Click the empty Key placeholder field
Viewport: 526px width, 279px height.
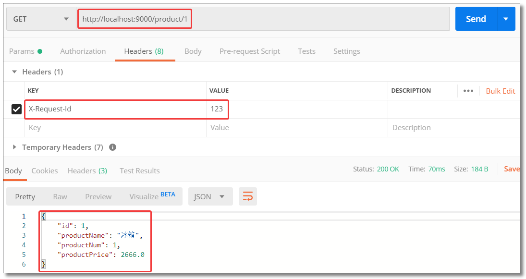coord(115,128)
